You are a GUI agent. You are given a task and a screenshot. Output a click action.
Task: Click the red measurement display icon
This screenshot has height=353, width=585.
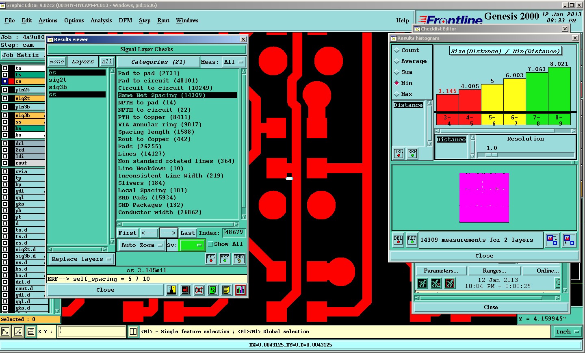point(185,290)
